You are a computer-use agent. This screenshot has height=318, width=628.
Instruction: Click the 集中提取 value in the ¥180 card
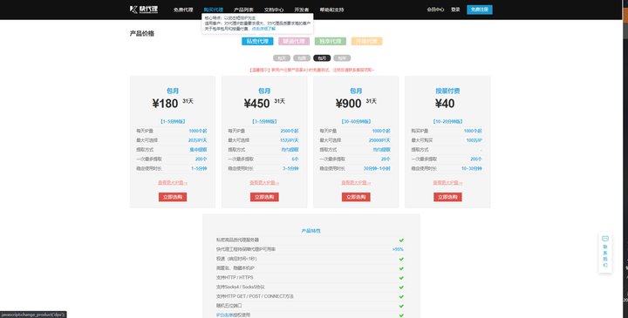pos(198,150)
